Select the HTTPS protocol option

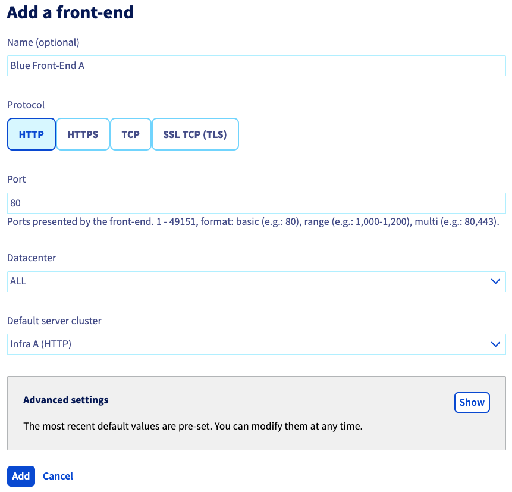tap(83, 134)
